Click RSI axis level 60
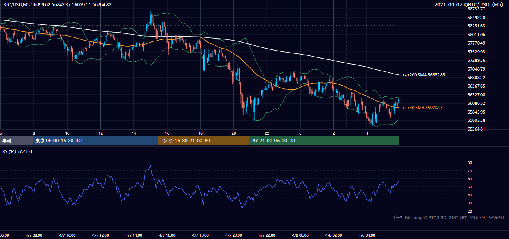Viewport: 509px width, 239px height. click(x=470, y=179)
